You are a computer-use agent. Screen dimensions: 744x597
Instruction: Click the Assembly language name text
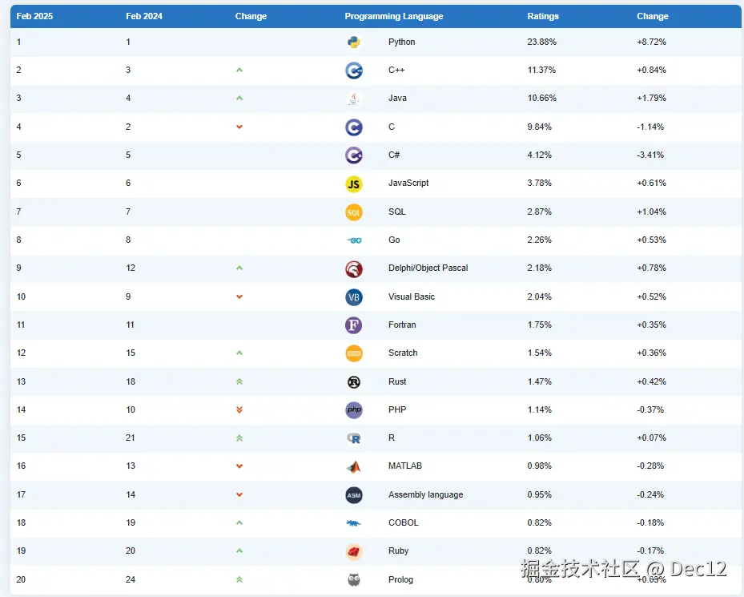coord(425,495)
